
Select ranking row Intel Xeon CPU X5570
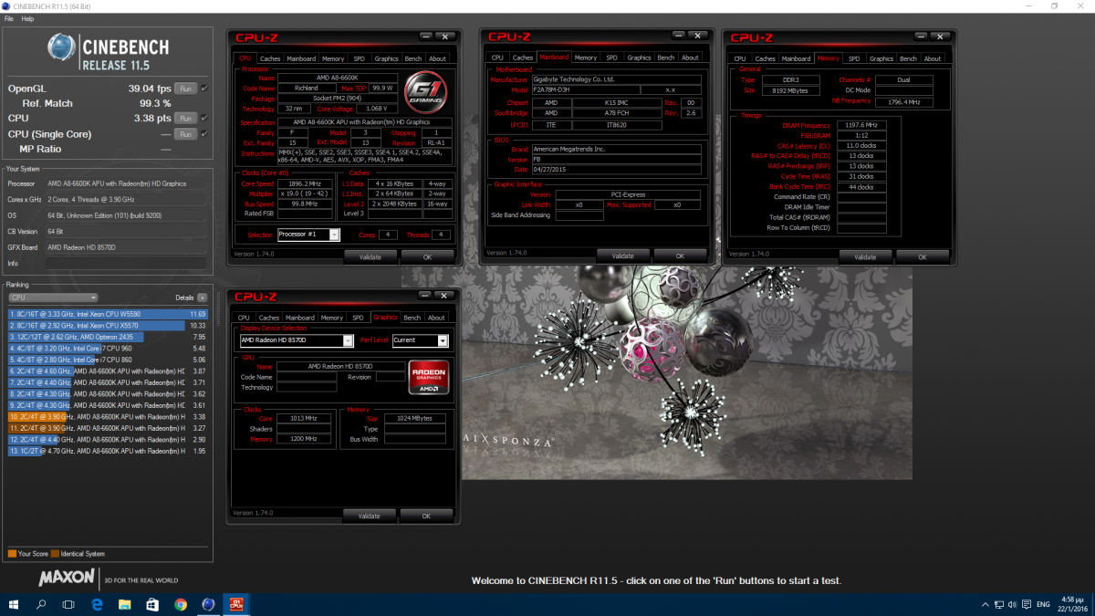point(108,325)
